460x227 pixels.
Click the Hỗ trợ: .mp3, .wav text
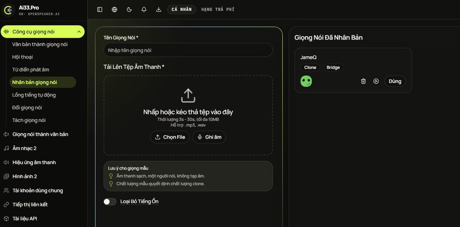(188, 125)
